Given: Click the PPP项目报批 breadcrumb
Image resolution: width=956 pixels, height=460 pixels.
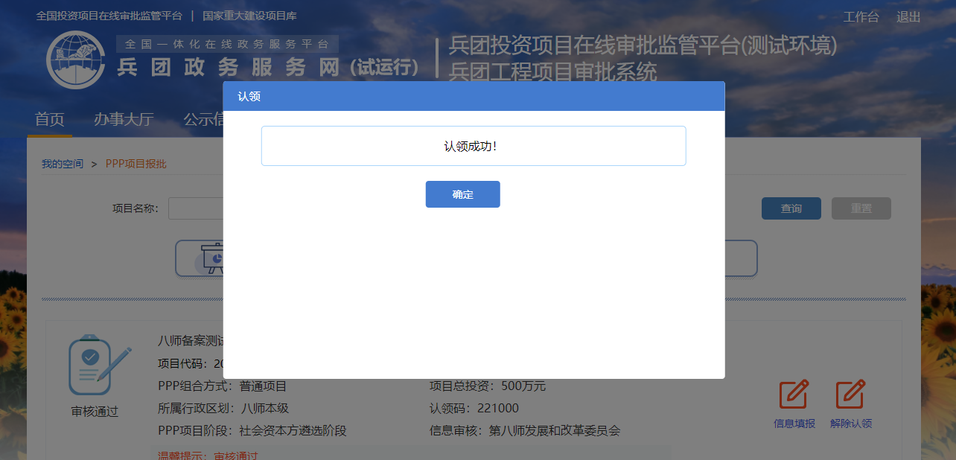Looking at the screenshot, I should click(136, 164).
